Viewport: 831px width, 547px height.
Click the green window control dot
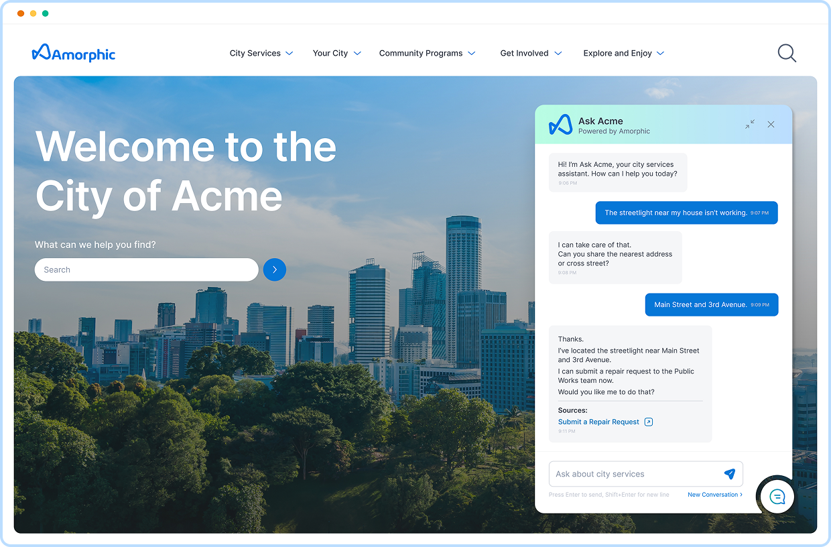[45, 13]
